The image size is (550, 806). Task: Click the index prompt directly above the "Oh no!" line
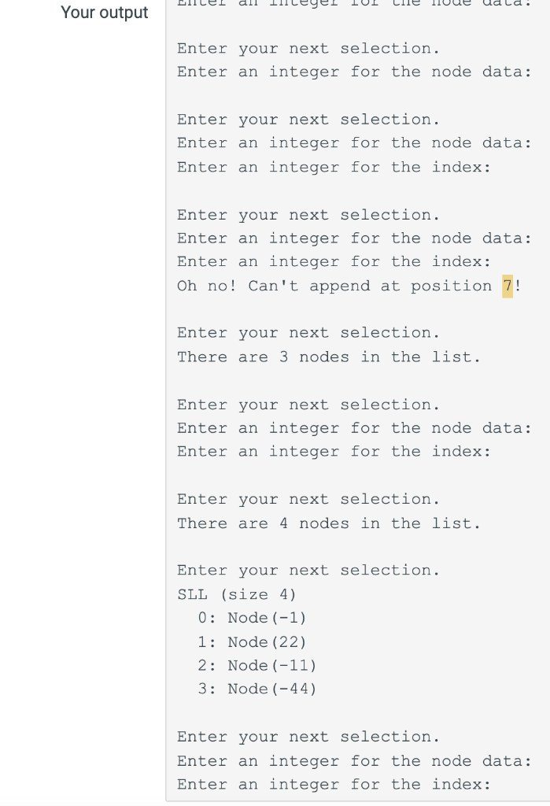pos(334,262)
